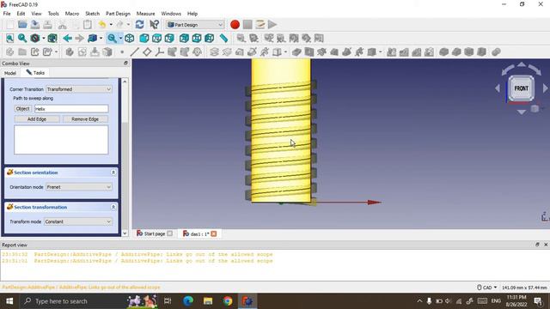Open the Measure menu

point(145,14)
